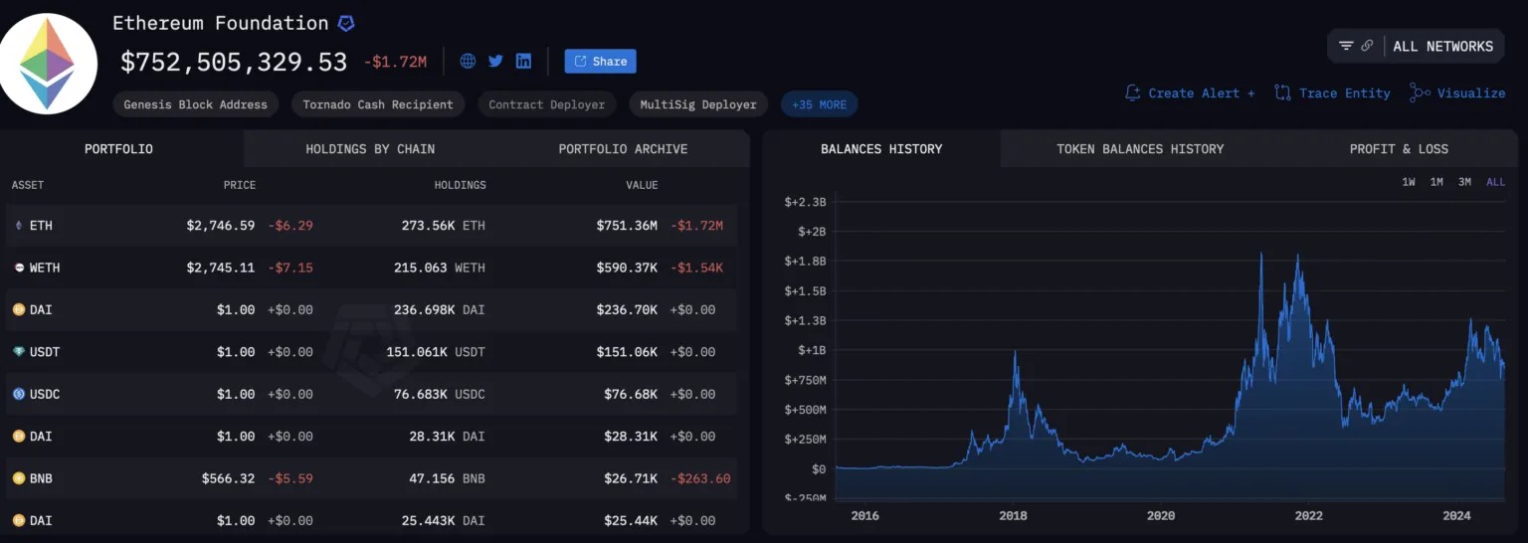Open the Twitter profile icon

[495, 61]
